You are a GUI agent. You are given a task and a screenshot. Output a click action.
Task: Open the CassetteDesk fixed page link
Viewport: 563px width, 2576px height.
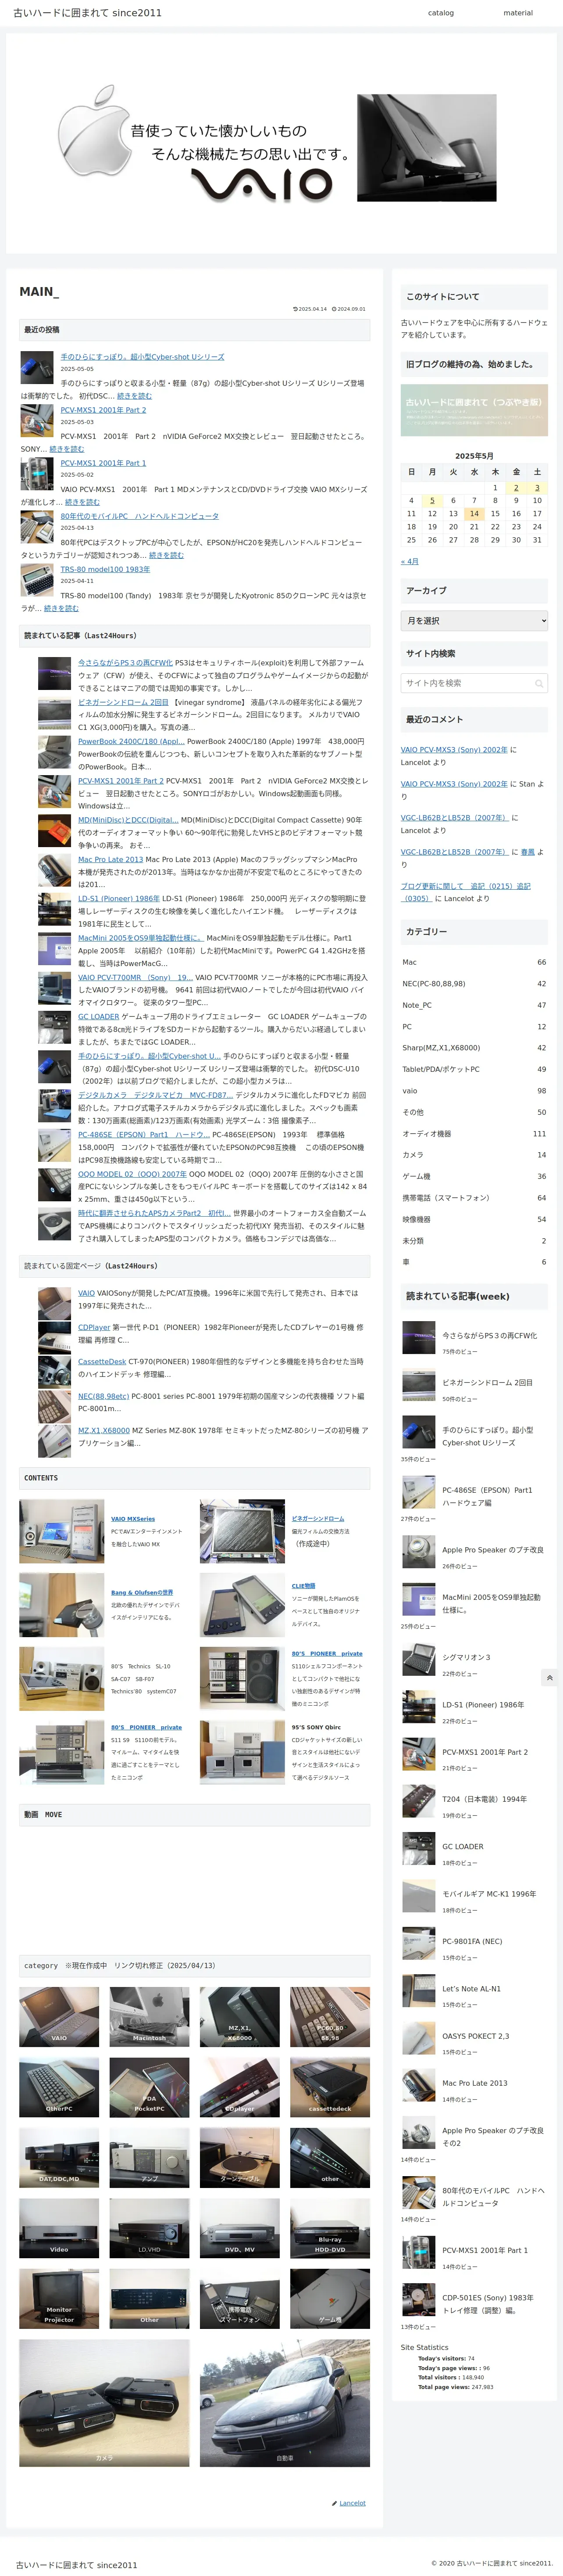(102, 1362)
